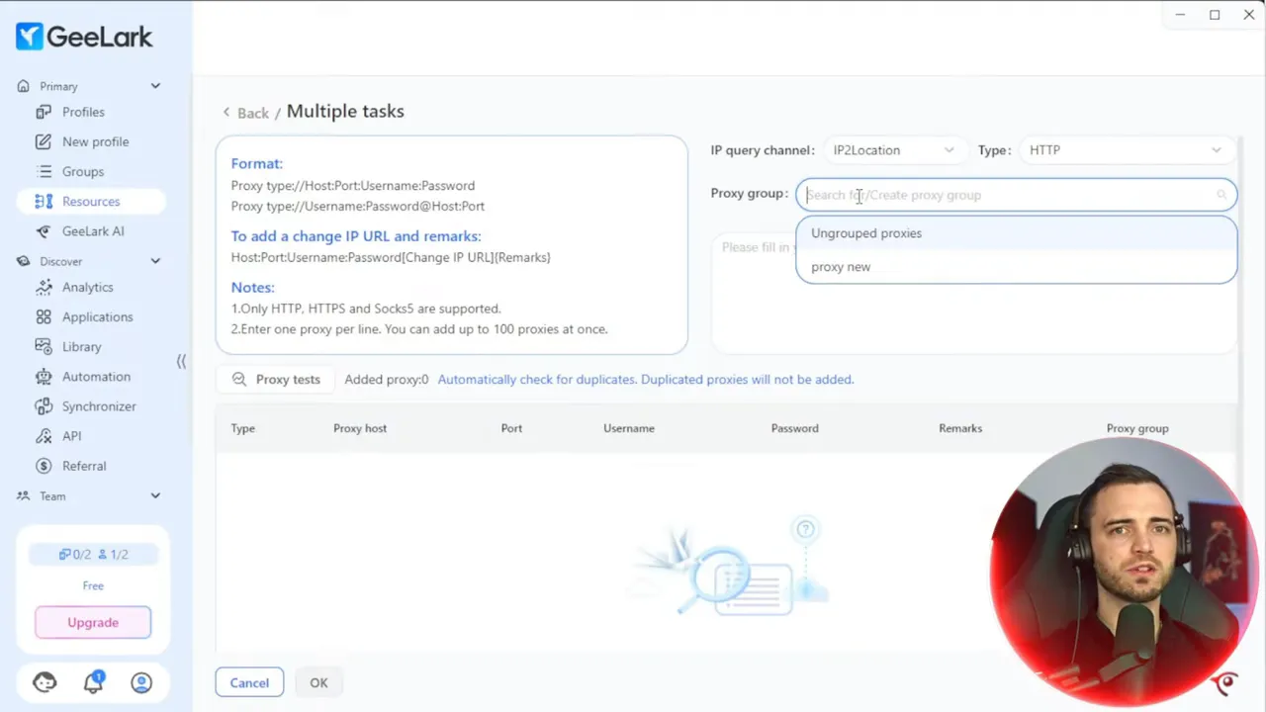Navigate Back from Multiple tasks
The width and height of the screenshot is (1266, 712).
click(x=245, y=112)
